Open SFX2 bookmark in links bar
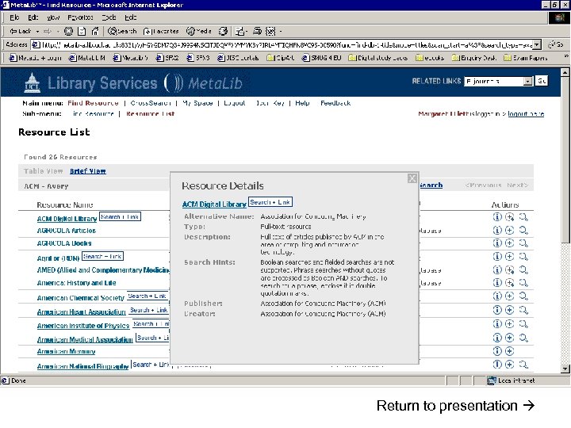The image size is (571, 428). tap(167, 58)
